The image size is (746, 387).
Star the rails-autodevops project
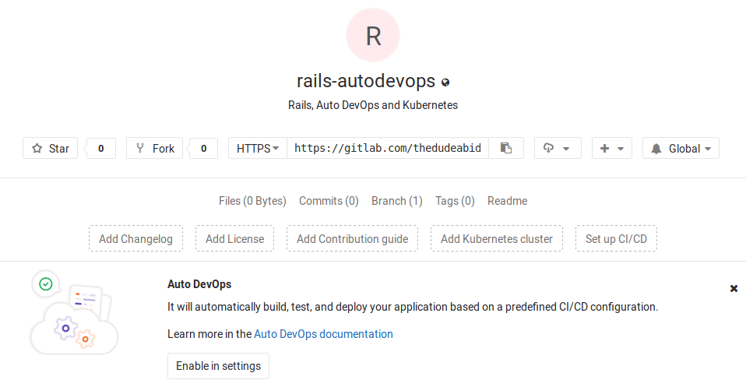pyautogui.click(x=51, y=148)
